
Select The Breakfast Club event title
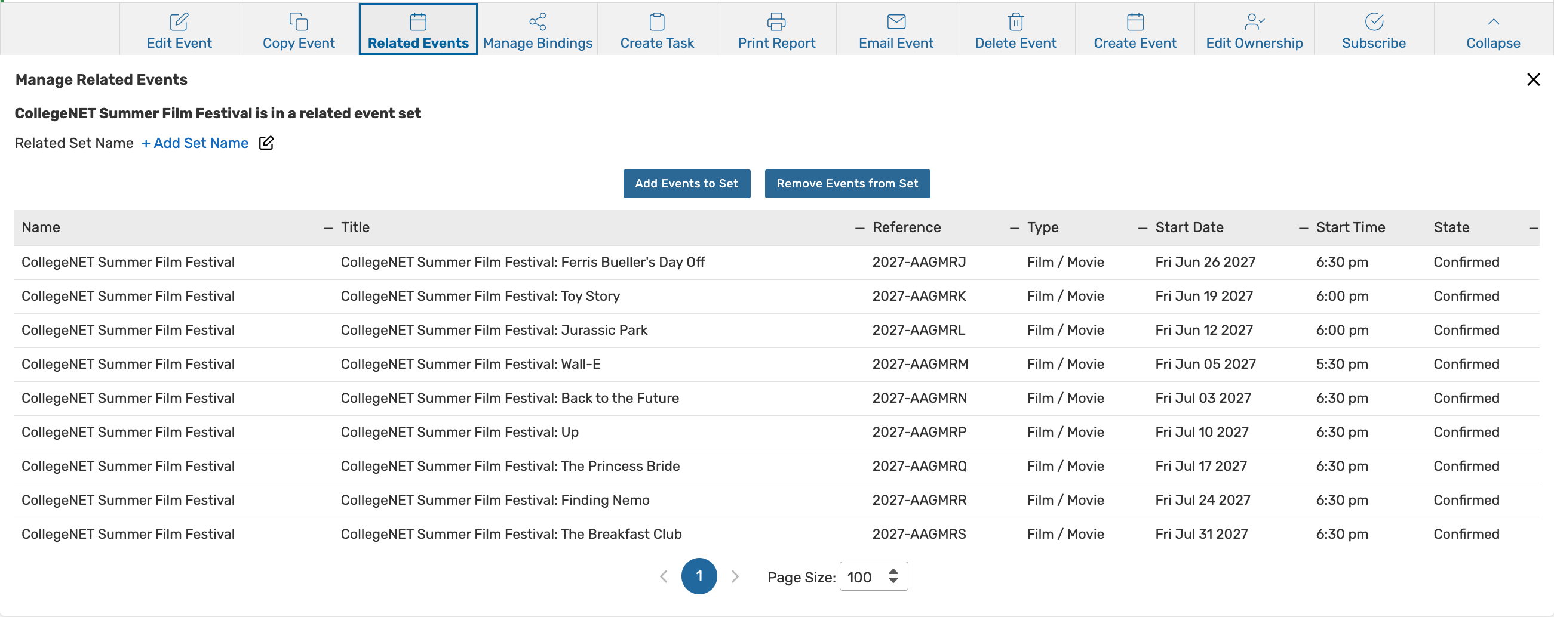coord(512,535)
